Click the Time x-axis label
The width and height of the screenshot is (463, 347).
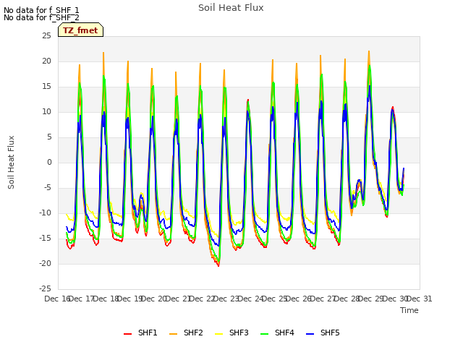pyautogui.click(x=409, y=310)
